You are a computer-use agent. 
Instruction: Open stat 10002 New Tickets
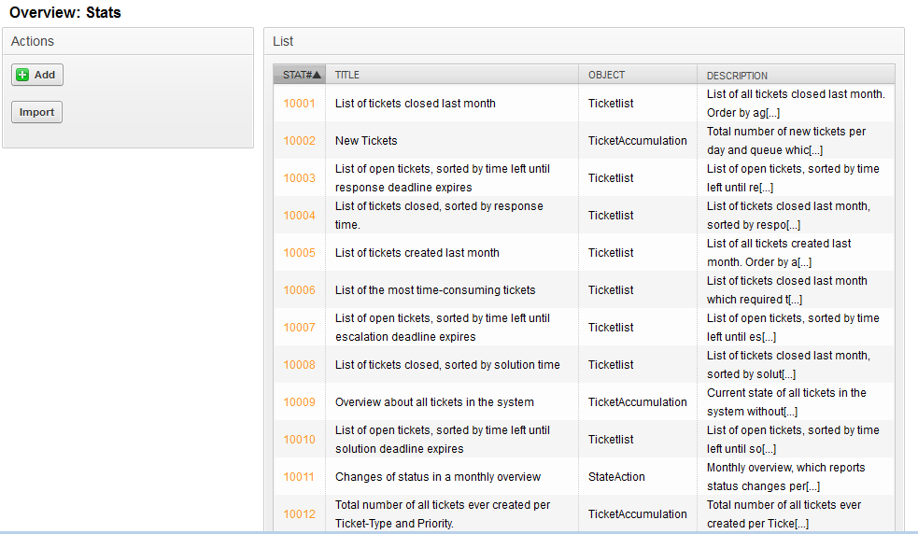[299, 141]
